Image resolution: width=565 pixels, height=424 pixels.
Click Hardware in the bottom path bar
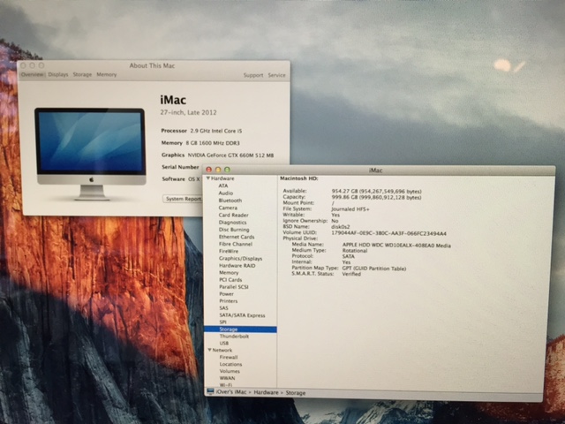[x=266, y=392]
